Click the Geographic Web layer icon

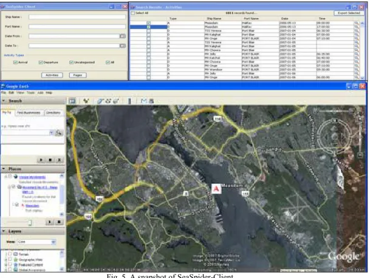16,259
